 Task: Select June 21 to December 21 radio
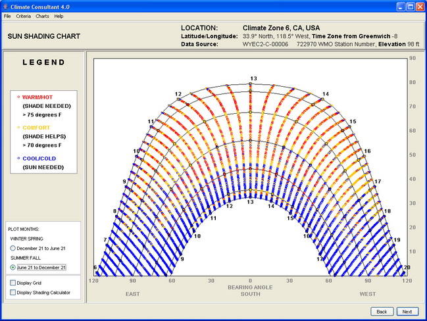click(x=13, y=267)
